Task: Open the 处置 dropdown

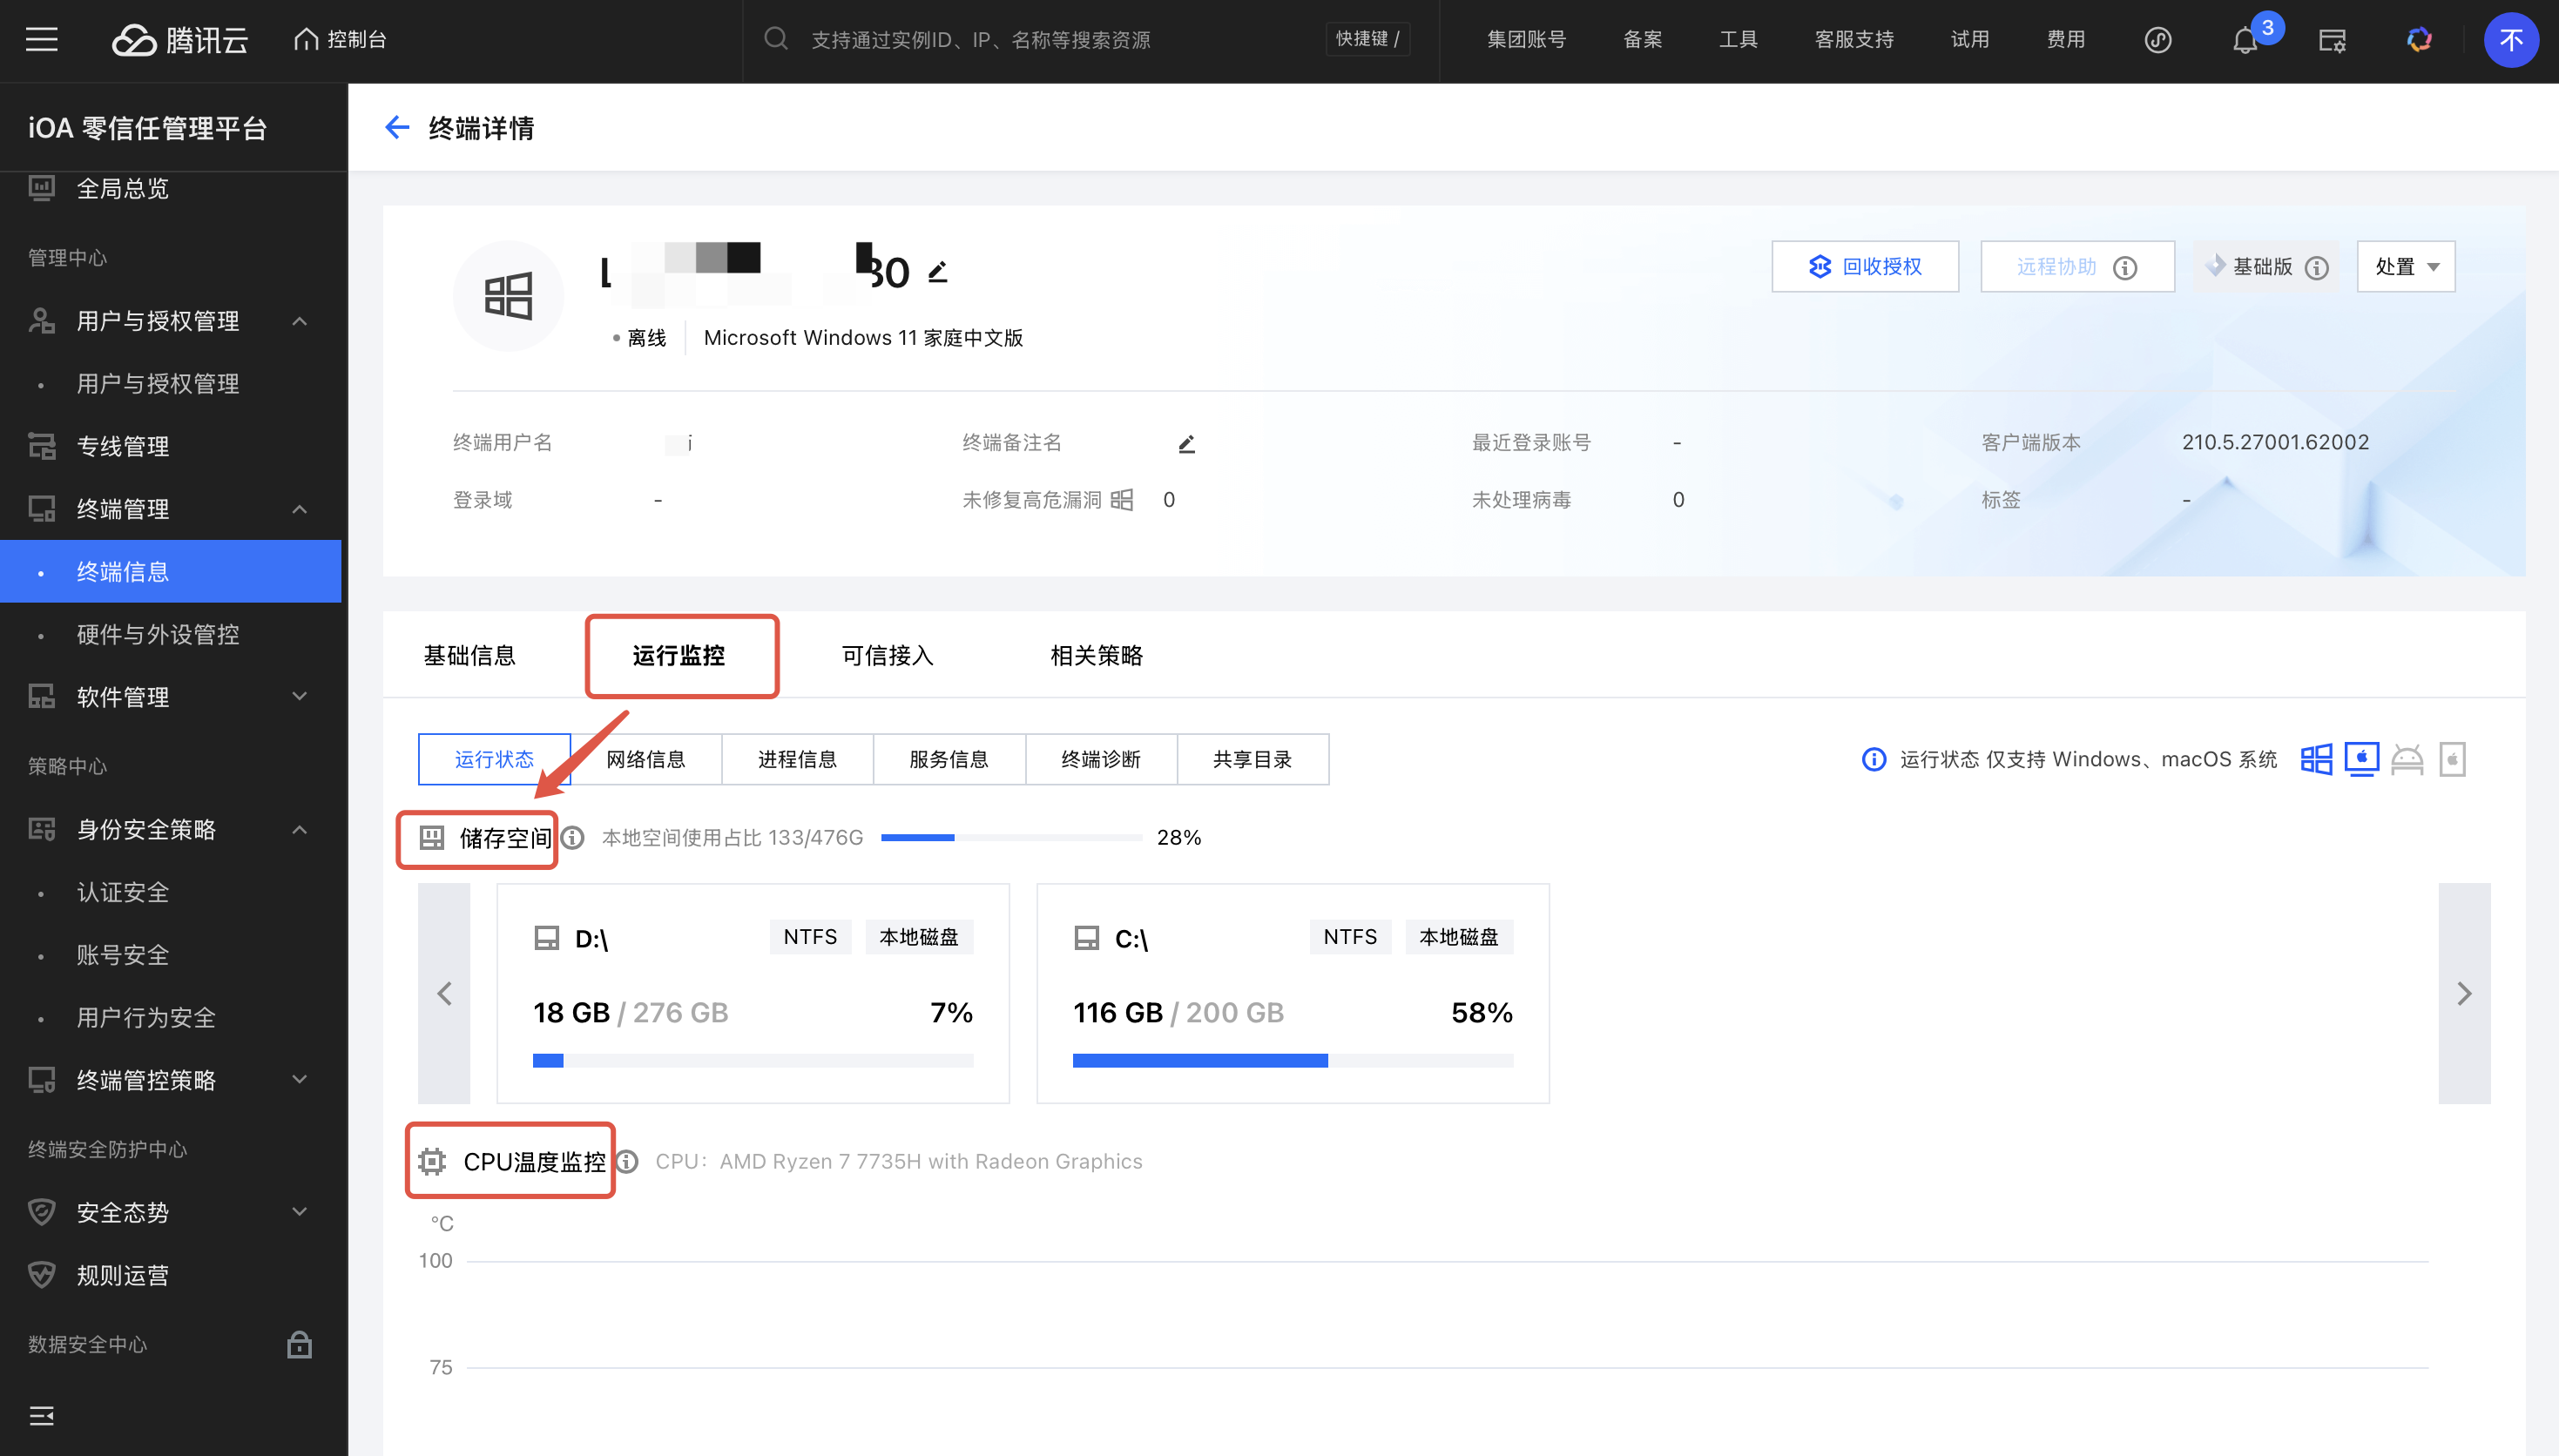Action: pos(2405,267)
